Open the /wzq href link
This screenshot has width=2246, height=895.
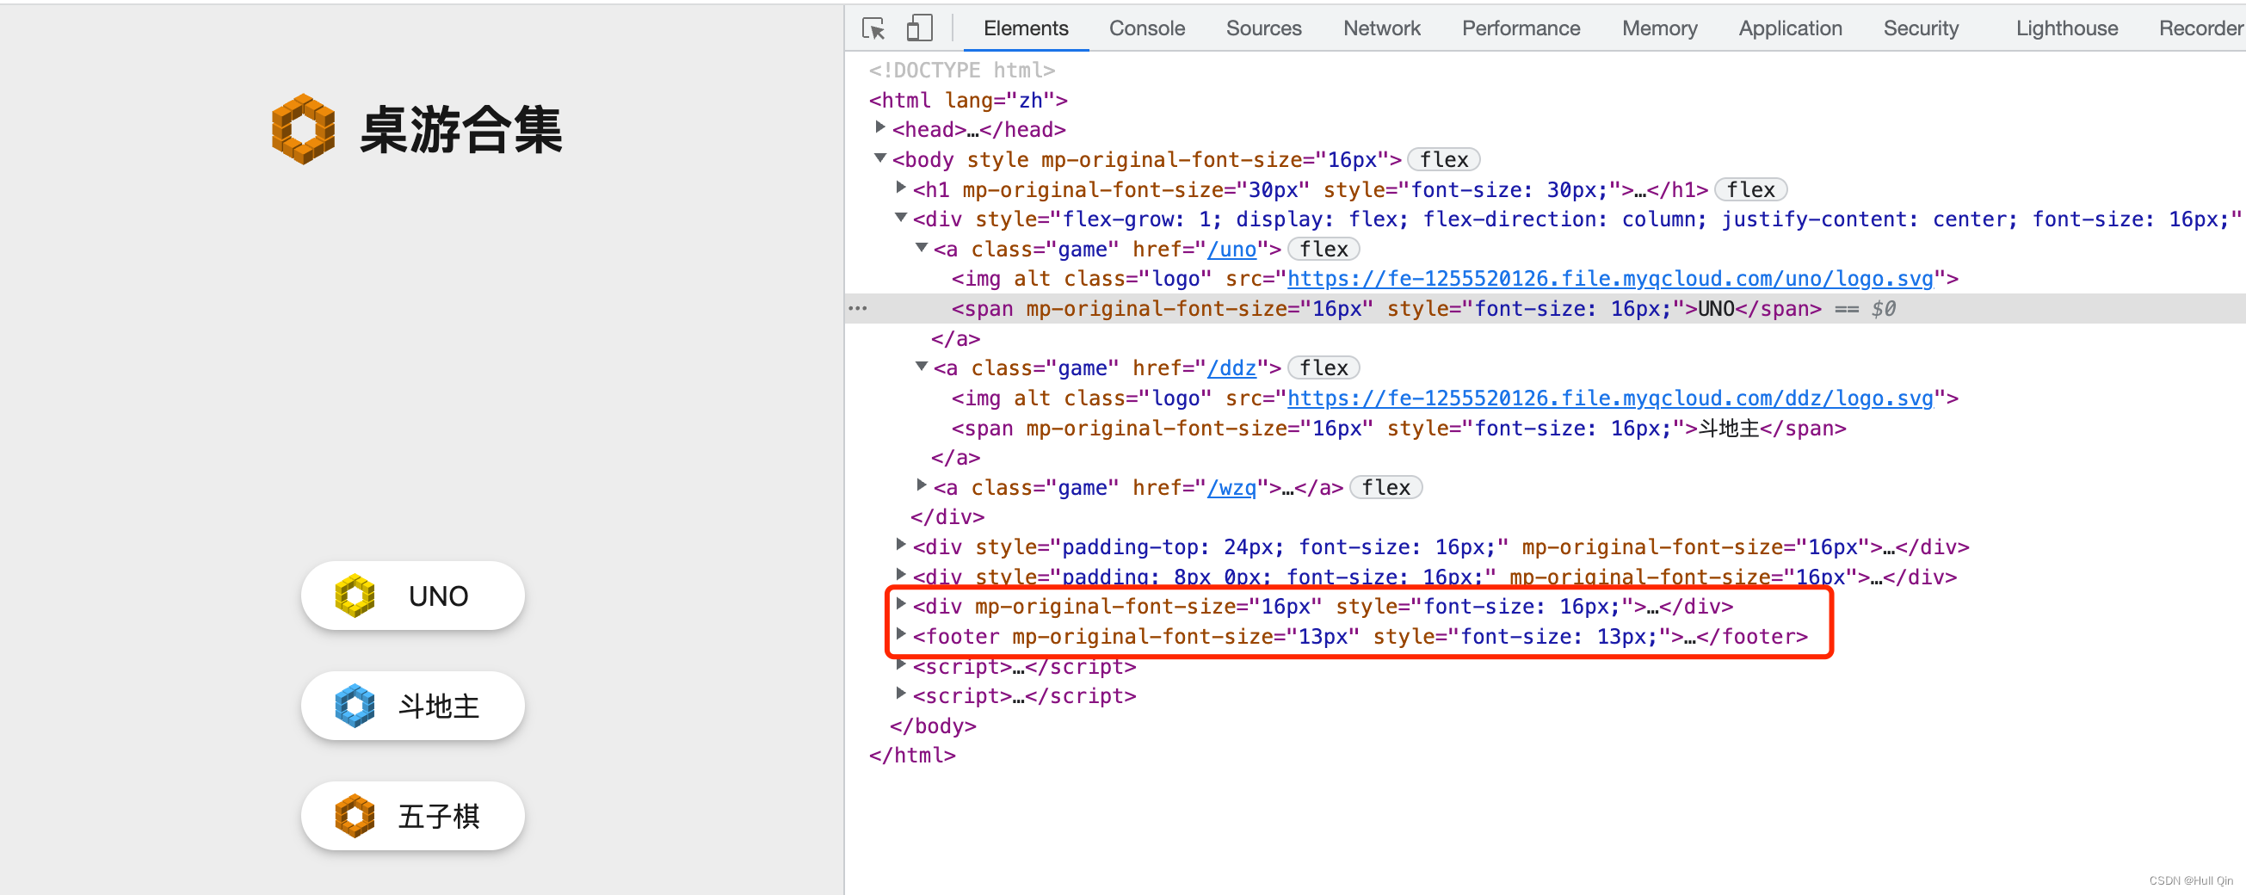click(x=1231, y=488)
